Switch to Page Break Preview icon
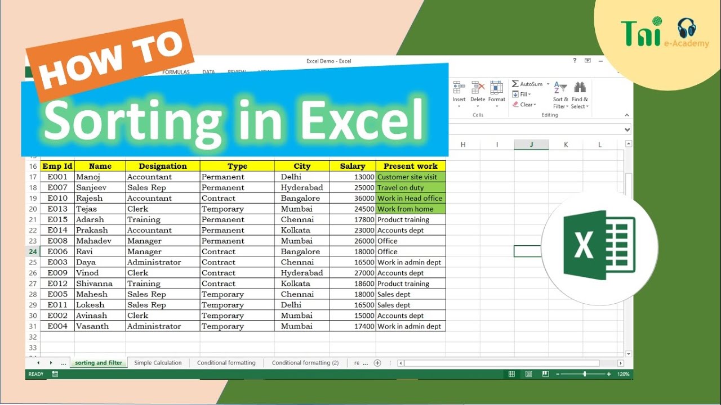721x405 pixels. [545, 374]
